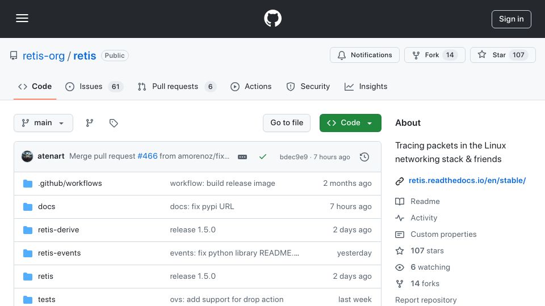Viewport: 545px width, 306px height.
Task: Open the commit history clock icon
Action: coord(364,157)
